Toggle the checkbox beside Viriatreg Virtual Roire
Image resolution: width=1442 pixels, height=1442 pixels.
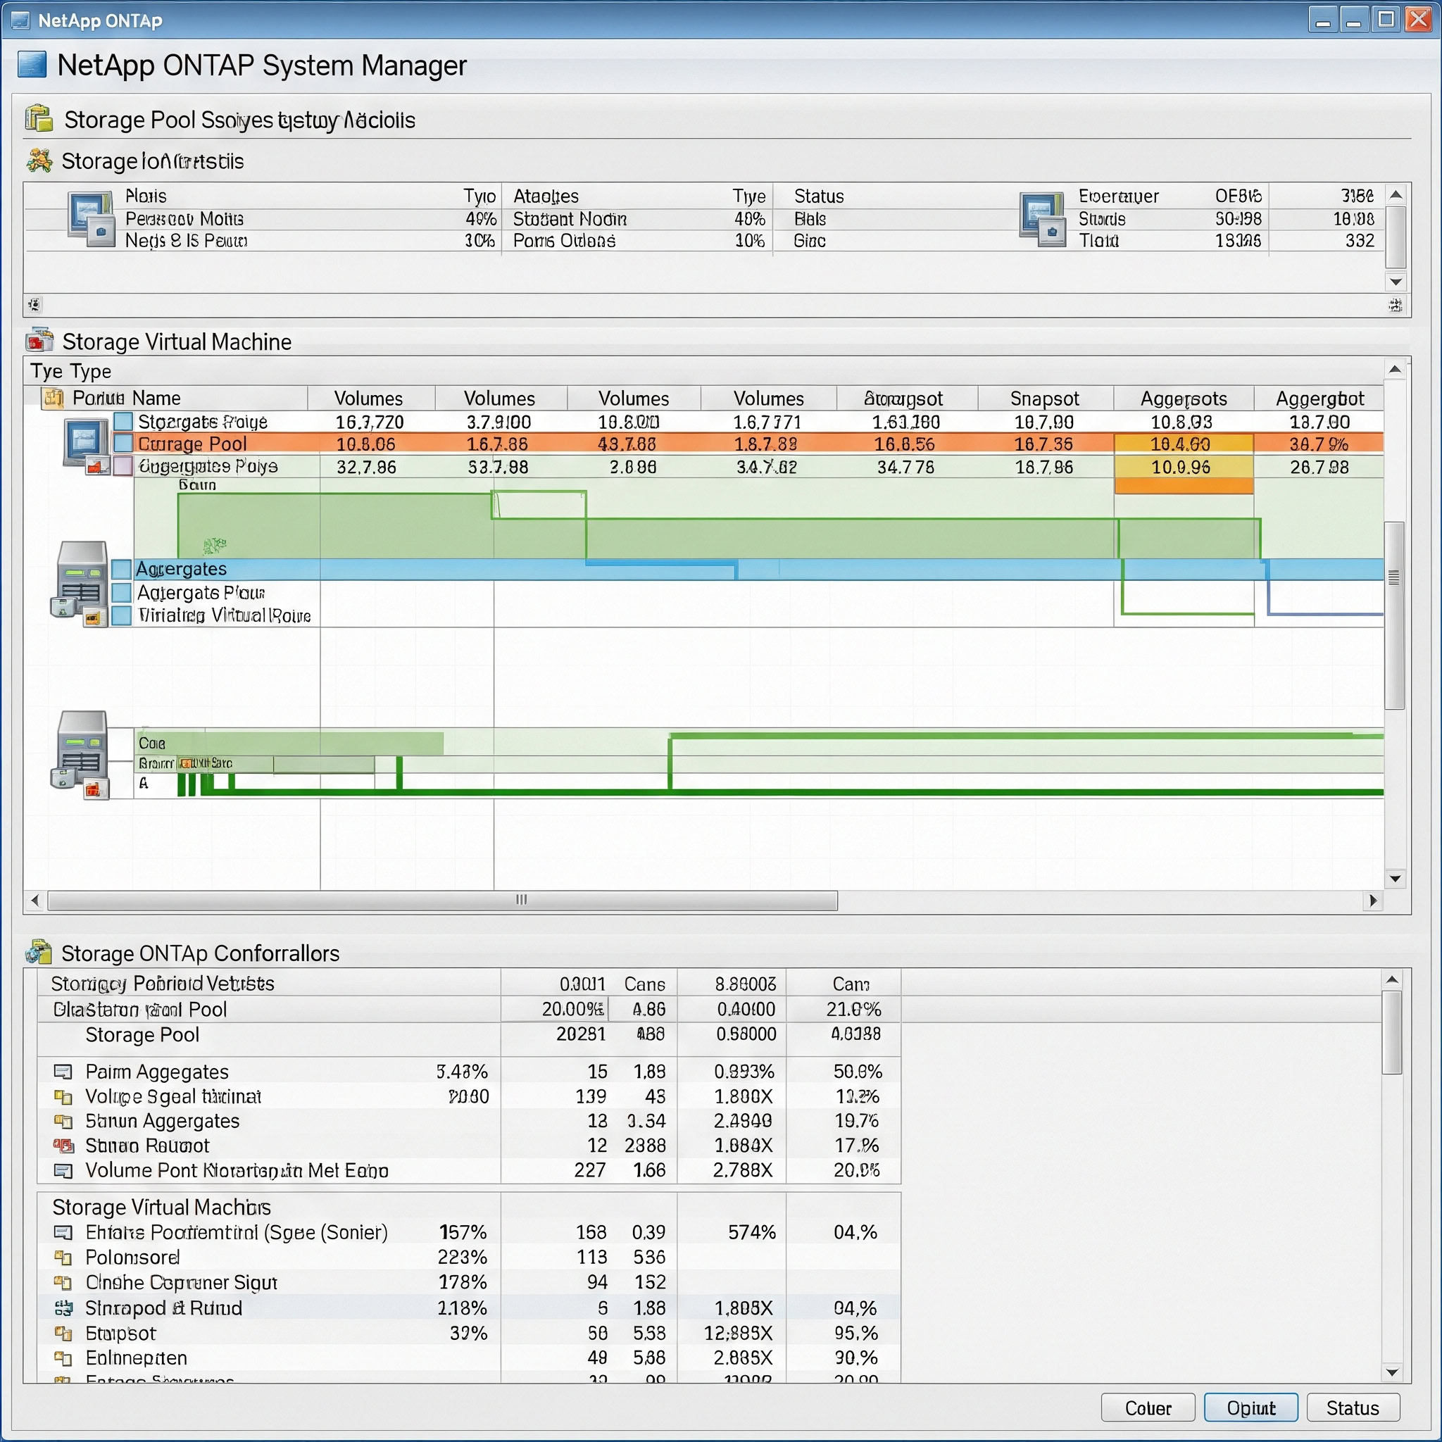click(x=122, y=616)
